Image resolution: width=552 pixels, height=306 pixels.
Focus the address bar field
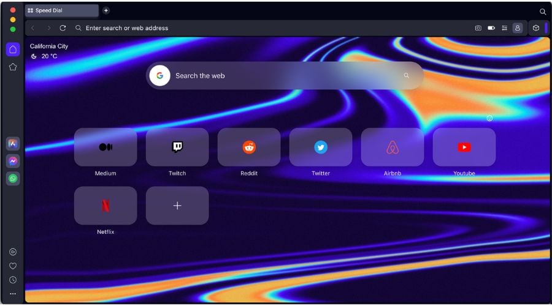coord(275,28)
